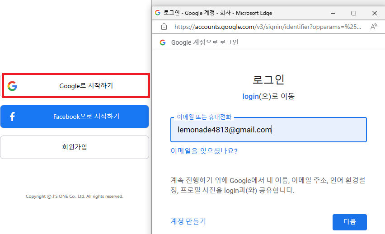This screenshot has width=385, height=234.
Task: Click the accounts.google.com URL in the address bar
Action: (268, 27)
